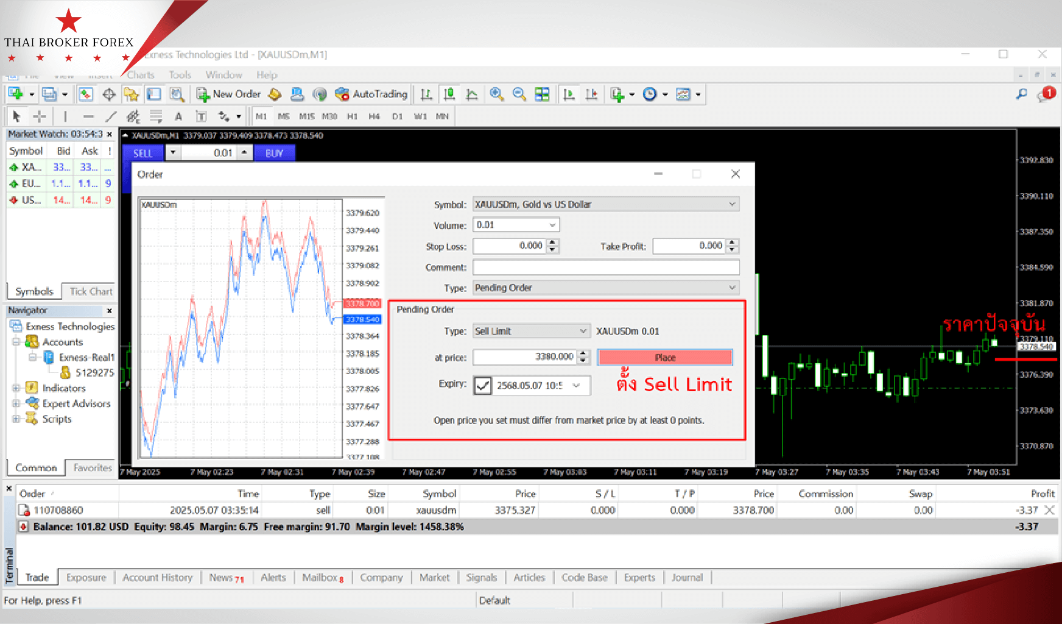Switch to the Favorites tab in Navigator

point(93,467)
